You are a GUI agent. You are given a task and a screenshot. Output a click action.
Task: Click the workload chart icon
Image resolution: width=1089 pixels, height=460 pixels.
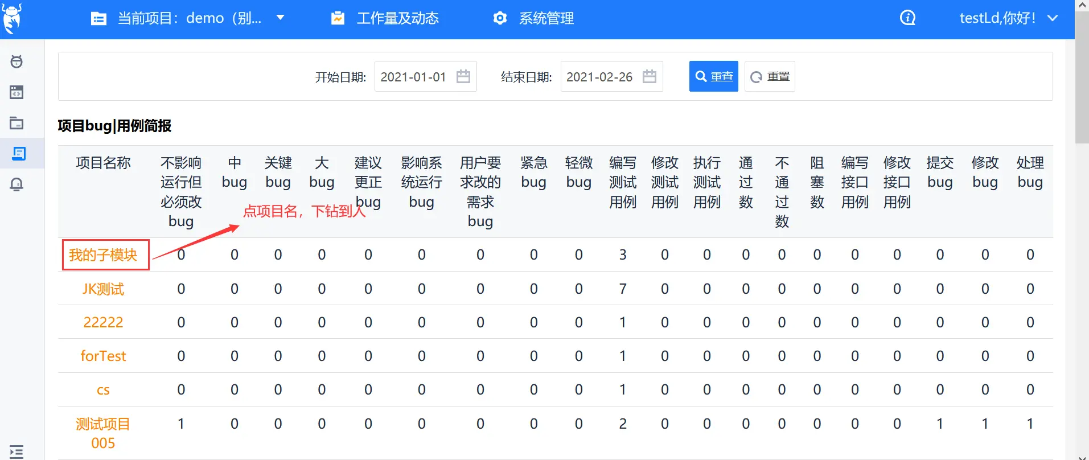tap(338, 18)
